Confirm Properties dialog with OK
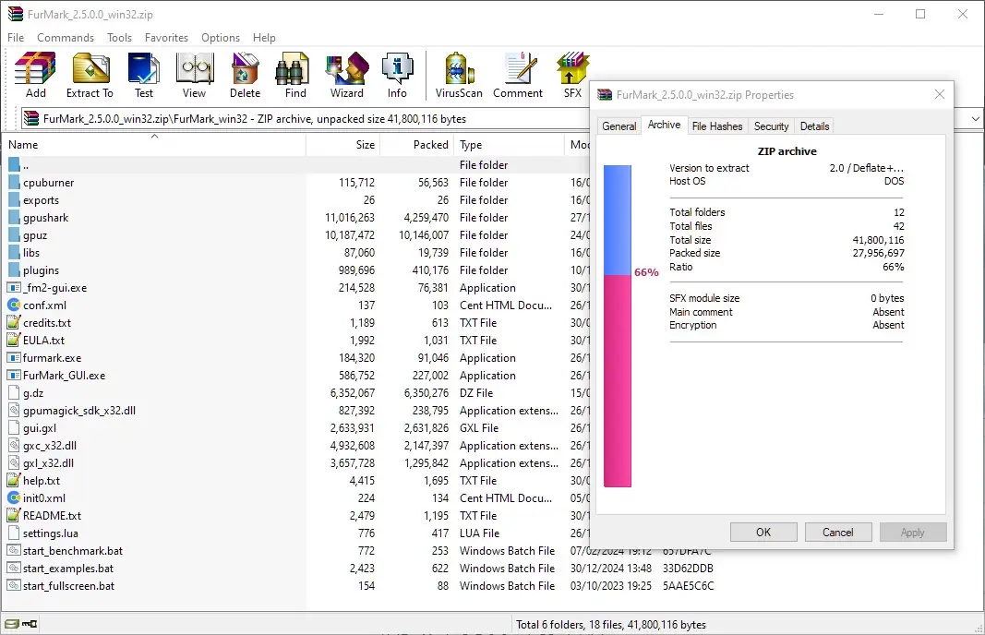The image size is (985, 635). [x=763, y=532]
